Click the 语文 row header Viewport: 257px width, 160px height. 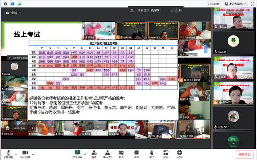[34, 52]
